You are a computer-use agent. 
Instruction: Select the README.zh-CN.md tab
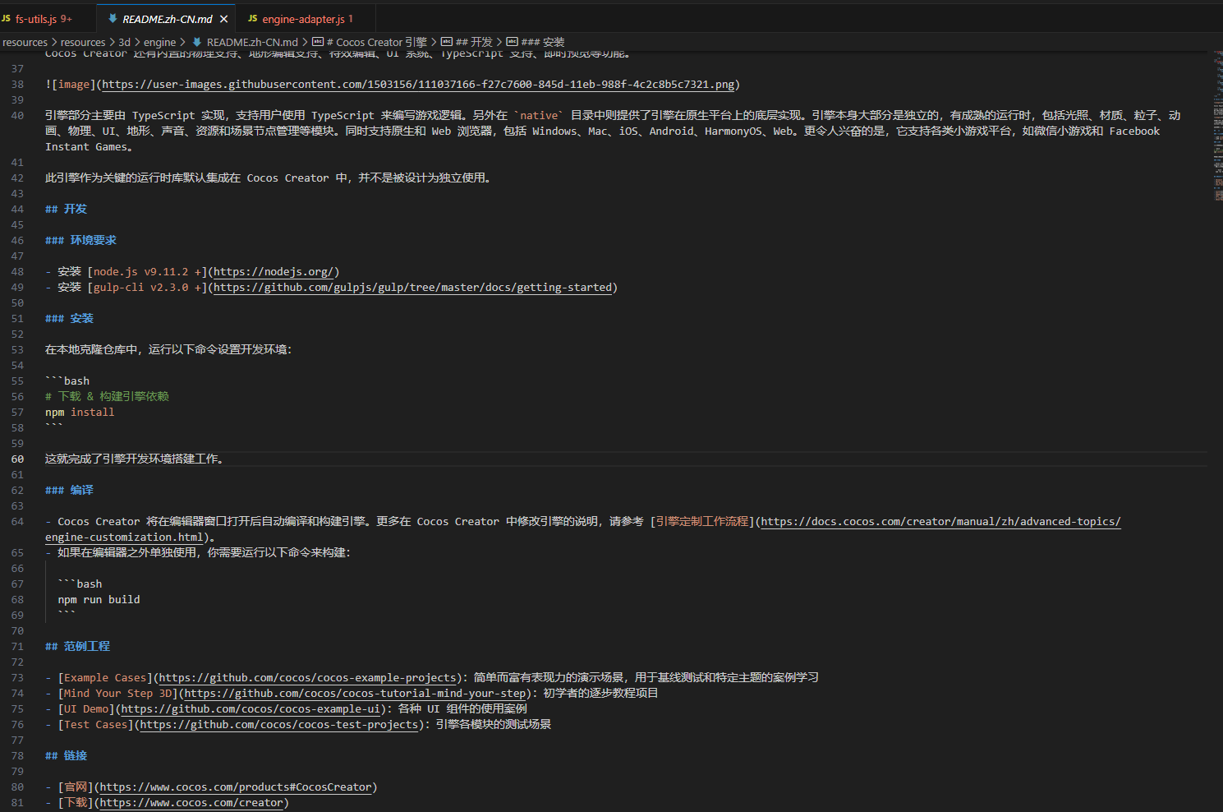pyautogui.click(x=167, y=19)
